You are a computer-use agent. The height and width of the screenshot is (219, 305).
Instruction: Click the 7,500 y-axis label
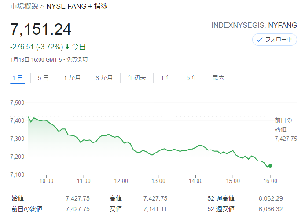(x=17, y=102)
